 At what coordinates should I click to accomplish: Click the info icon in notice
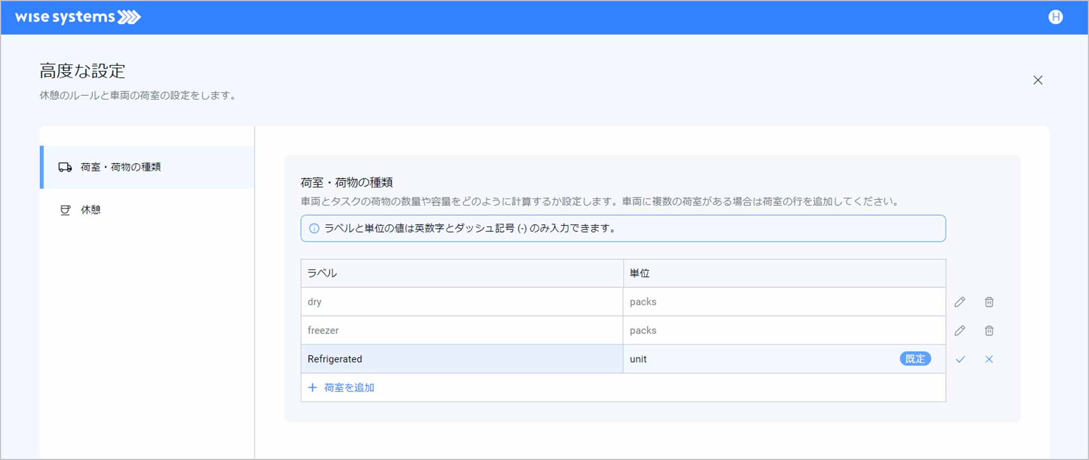[314, 228]
